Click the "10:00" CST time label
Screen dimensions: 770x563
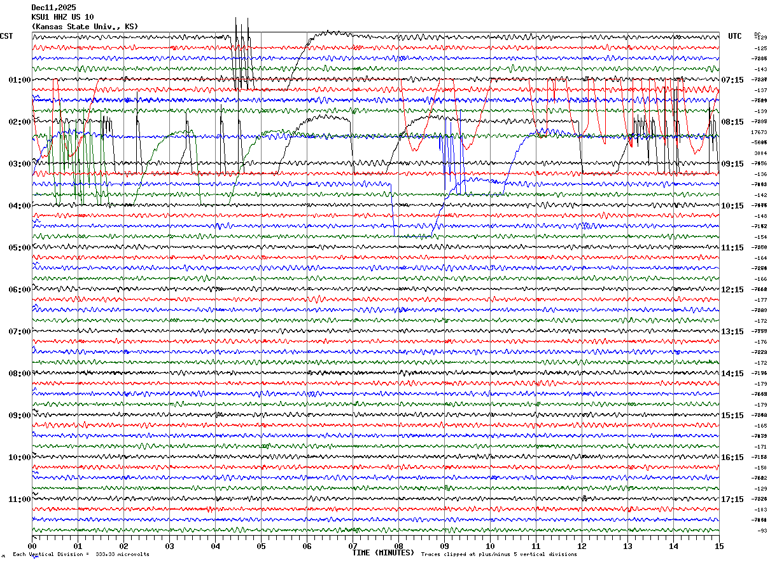(x=20, y=458)
